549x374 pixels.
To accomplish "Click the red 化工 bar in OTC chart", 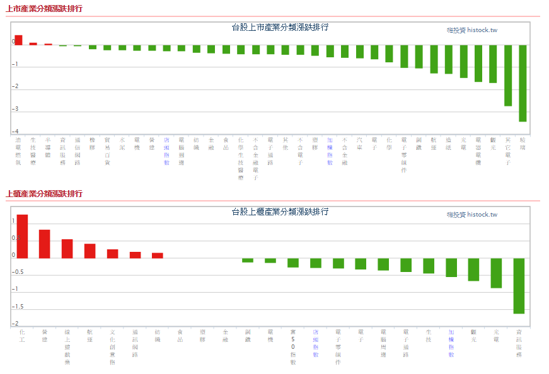I will click(x=22, y=236).
